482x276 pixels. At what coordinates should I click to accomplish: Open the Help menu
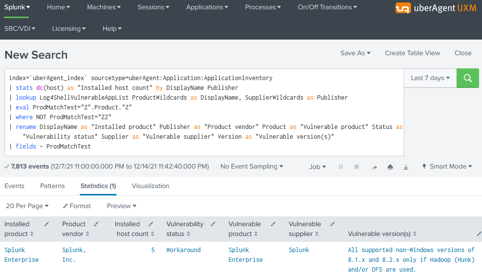pos(112,28)
